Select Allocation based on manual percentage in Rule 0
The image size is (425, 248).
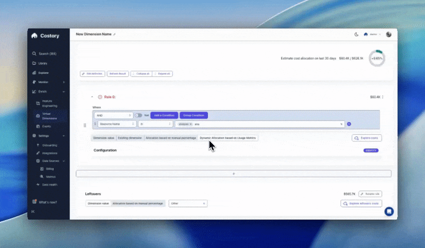pos(171,138)
